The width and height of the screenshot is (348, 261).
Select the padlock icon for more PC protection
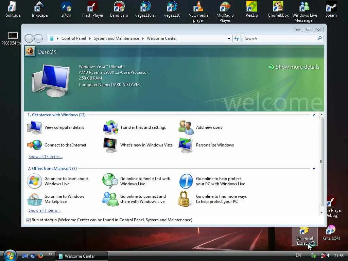[x=184, y=199]
